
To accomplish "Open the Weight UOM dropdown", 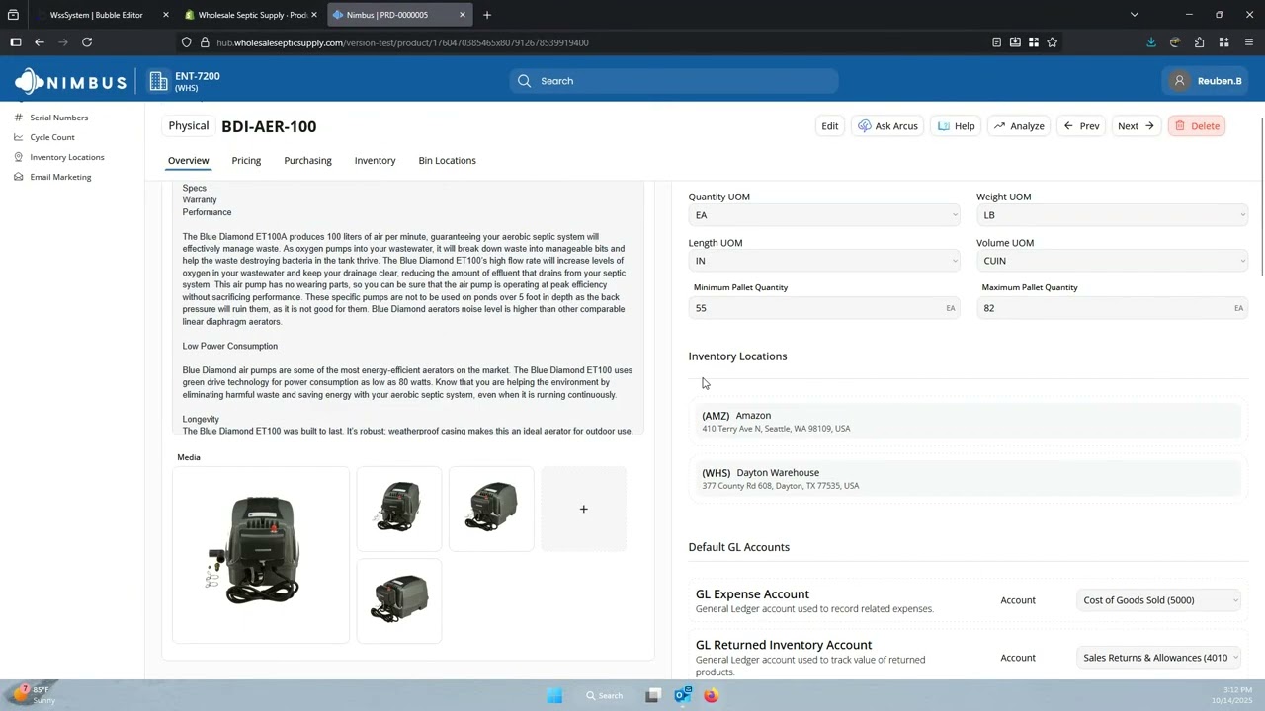I will 1112,215.
